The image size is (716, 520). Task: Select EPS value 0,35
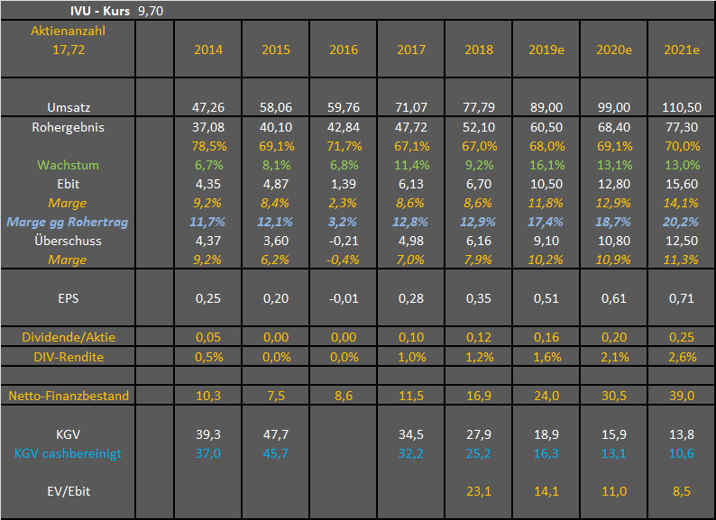pyautogui.click(x=479, y=298)
